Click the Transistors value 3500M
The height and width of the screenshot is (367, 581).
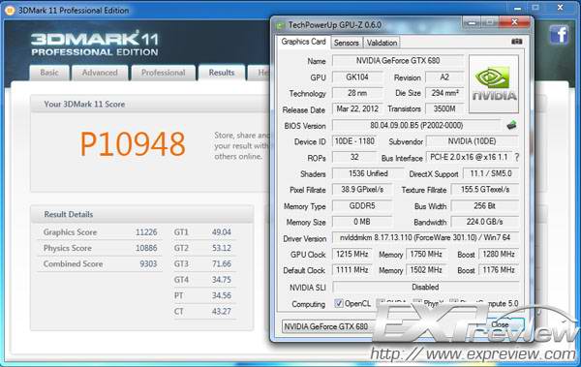point(444,108)
